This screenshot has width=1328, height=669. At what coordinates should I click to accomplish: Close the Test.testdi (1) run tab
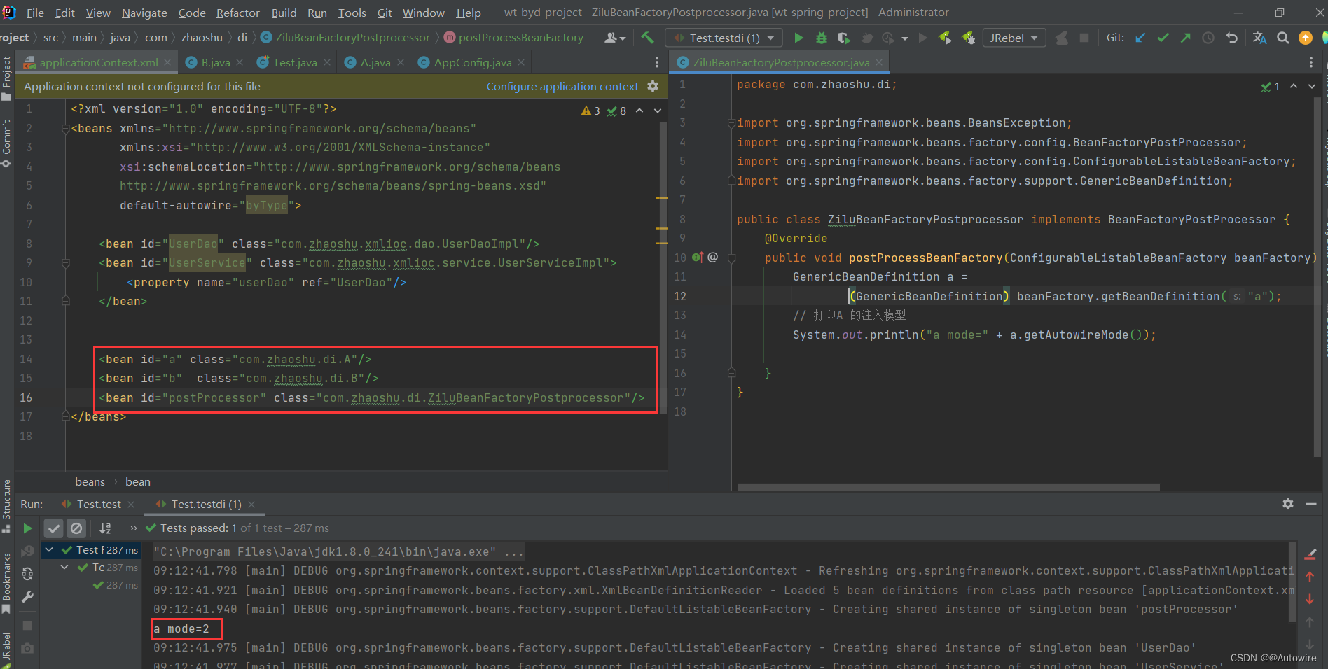point(251,504)
